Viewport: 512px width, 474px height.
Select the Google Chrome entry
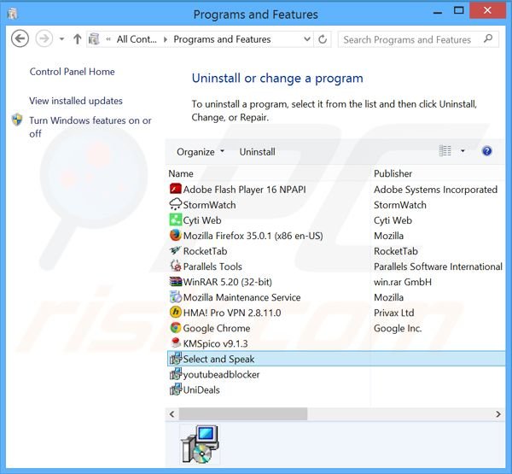pos(217,328)
